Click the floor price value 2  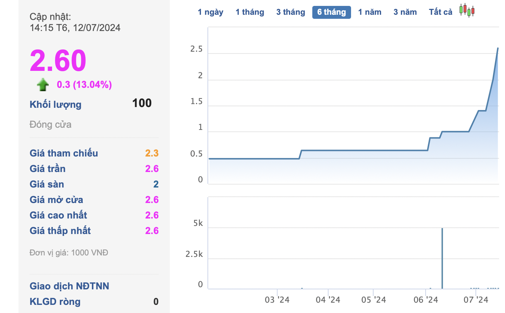coord(156,184)
